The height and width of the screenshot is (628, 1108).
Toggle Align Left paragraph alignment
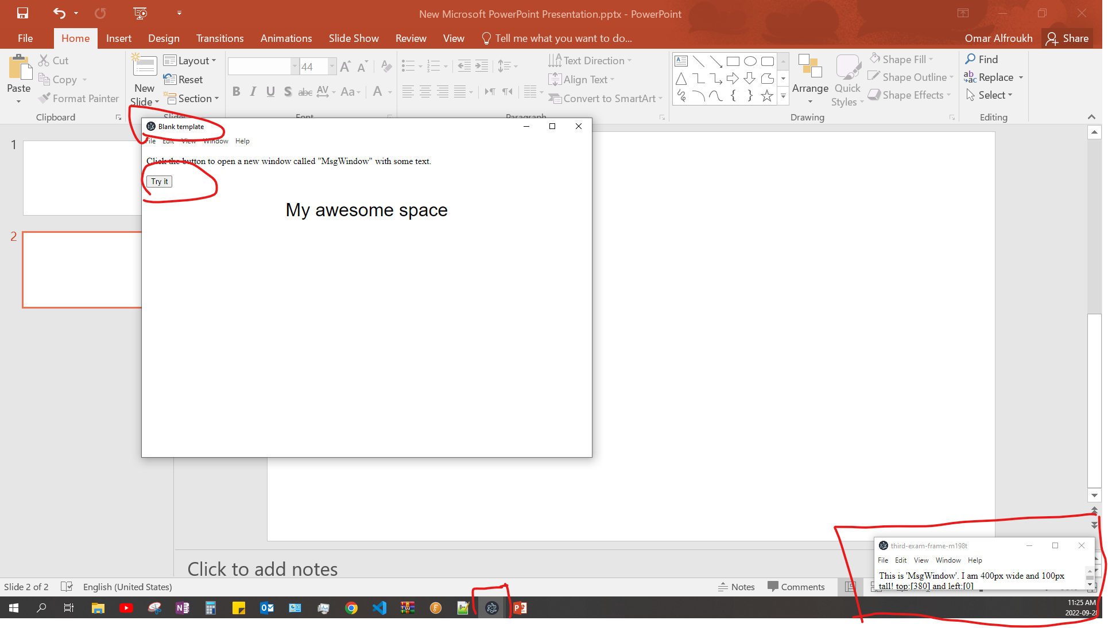click(408, 92)
